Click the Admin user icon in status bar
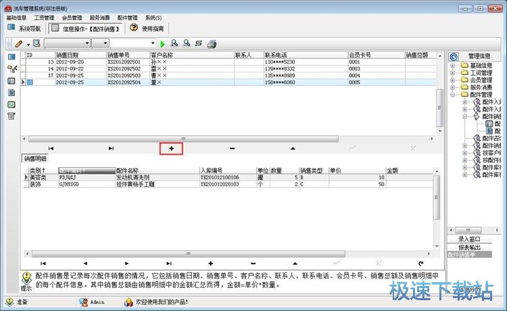Viewport: 507px width, 311px height. (83, 302)
